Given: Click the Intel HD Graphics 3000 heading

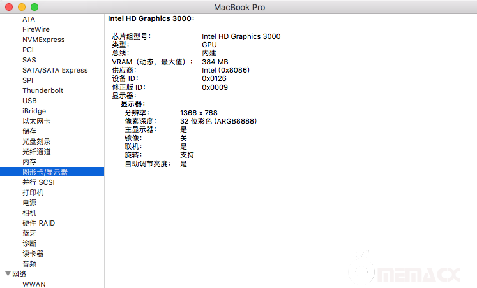Looking at the screenshot, I should click(x=151, y=18).
